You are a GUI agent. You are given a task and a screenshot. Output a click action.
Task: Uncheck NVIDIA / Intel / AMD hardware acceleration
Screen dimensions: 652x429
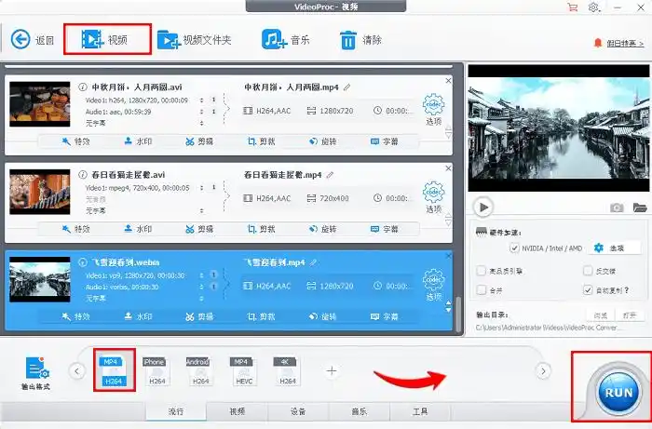coord(515,248)
